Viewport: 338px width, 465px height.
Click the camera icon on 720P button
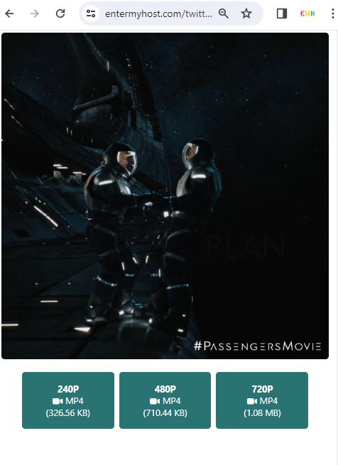(x=252, y=401)
